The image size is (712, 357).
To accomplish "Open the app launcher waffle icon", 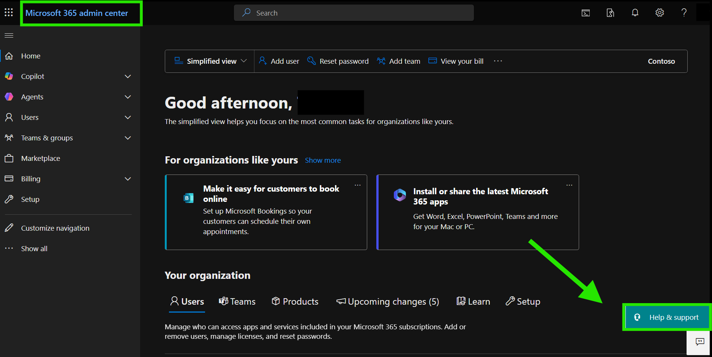I will point(9,13).
